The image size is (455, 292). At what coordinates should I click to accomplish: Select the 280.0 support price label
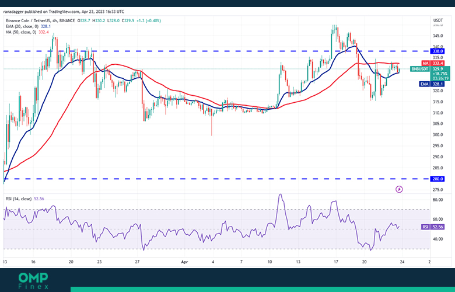(x=438, y=179)
